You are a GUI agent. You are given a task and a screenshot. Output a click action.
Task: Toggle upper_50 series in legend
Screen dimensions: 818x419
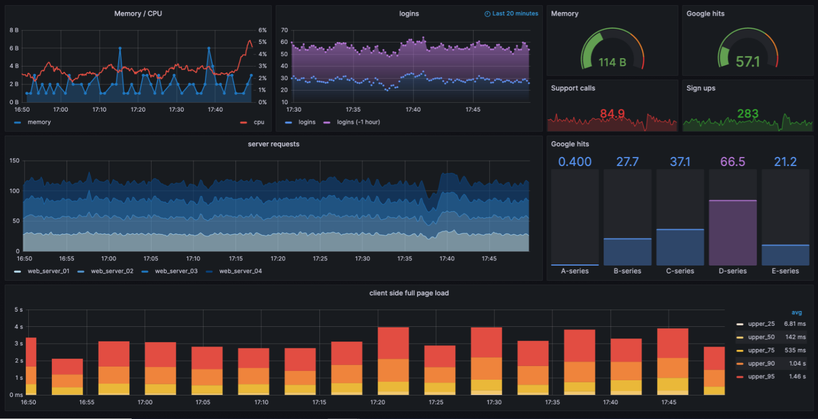pyautogui.click(x=761, y=337)
